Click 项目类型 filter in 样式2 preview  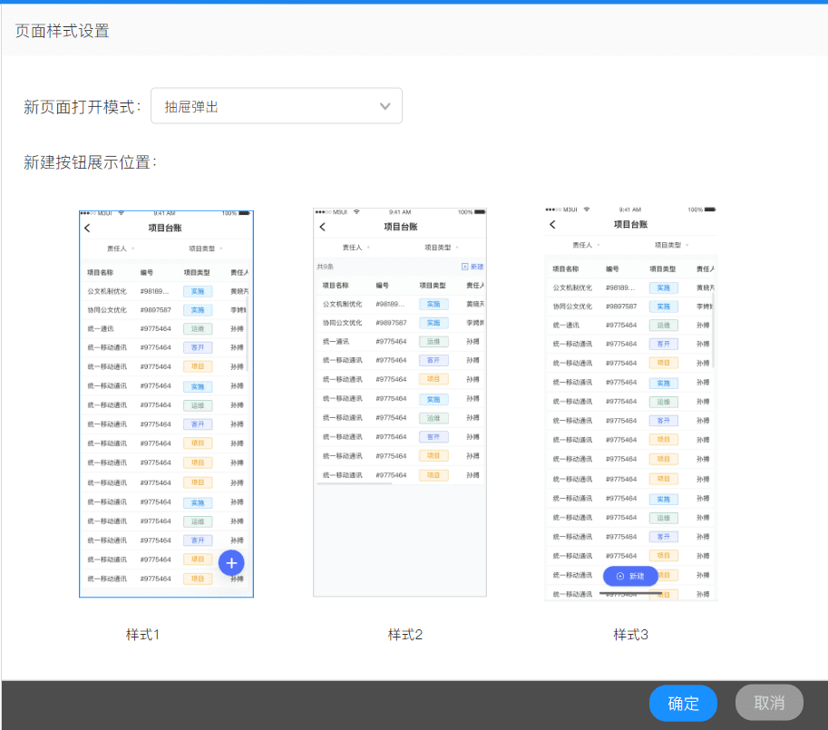point(442,248)
